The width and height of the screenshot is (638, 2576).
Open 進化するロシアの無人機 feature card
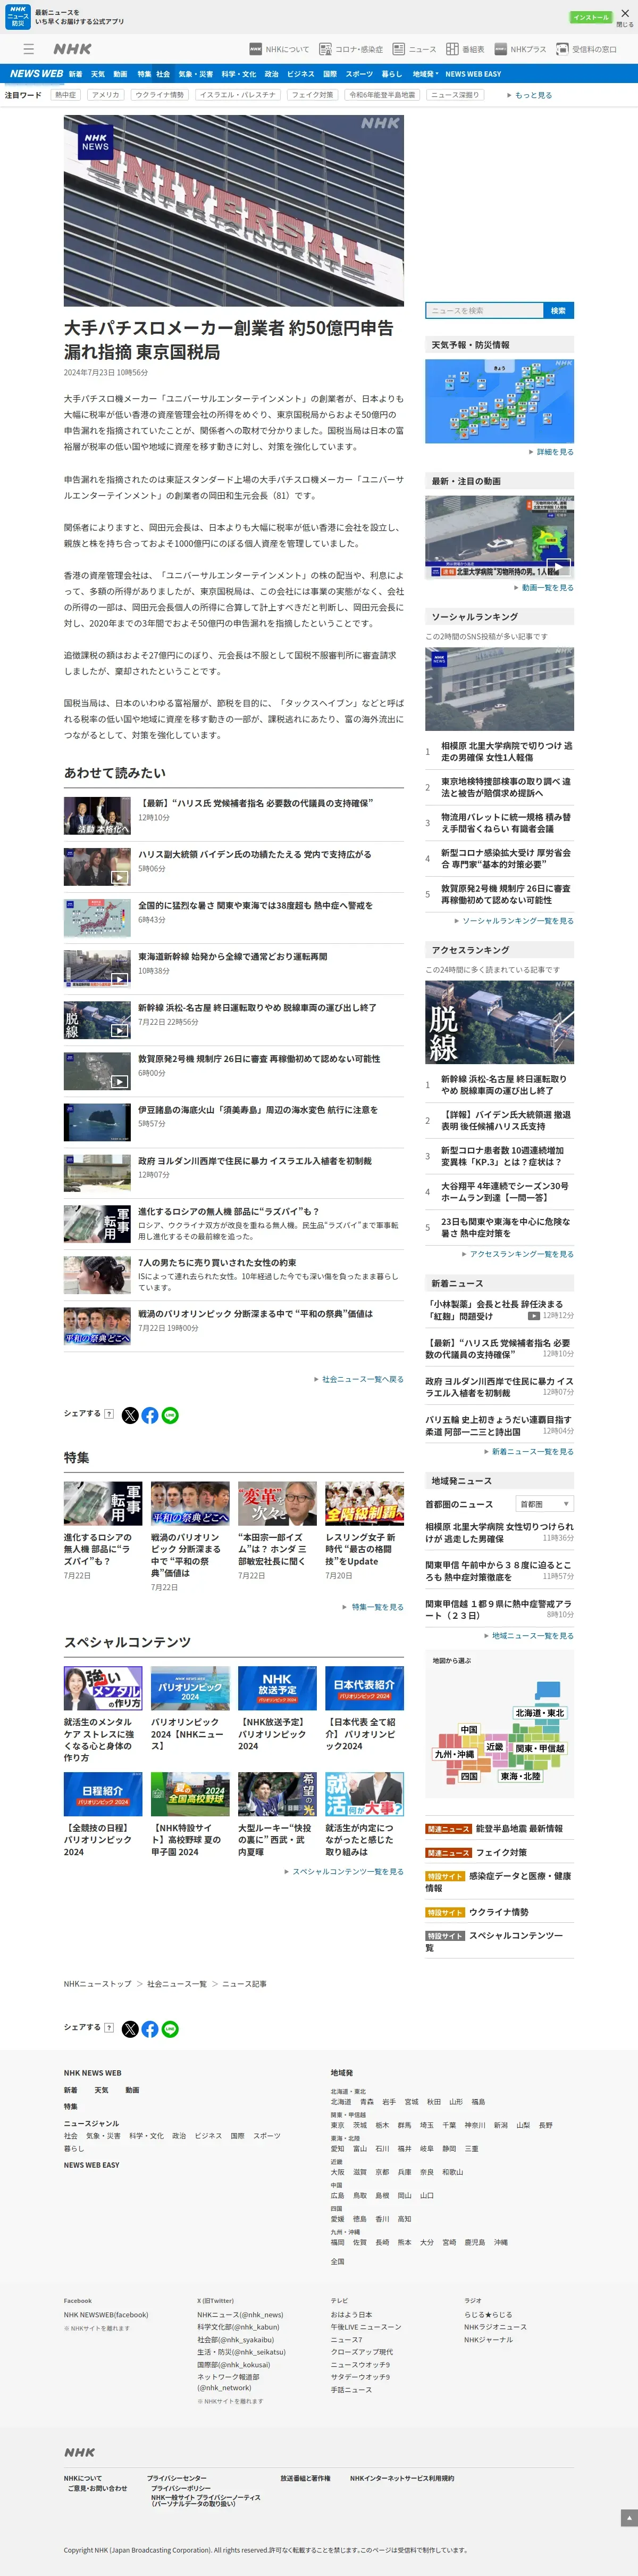(103, 1530)
